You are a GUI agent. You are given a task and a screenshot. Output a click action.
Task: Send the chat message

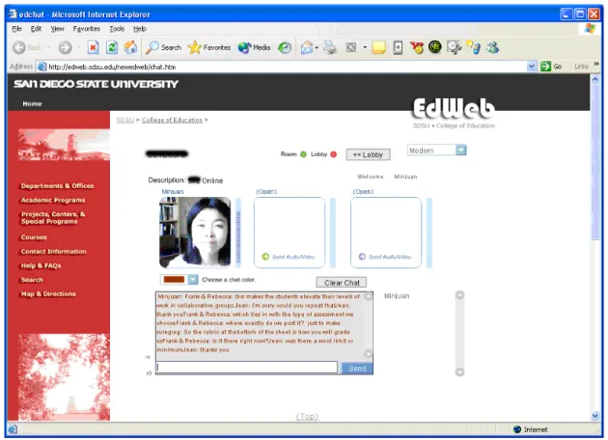coord(357,369)
